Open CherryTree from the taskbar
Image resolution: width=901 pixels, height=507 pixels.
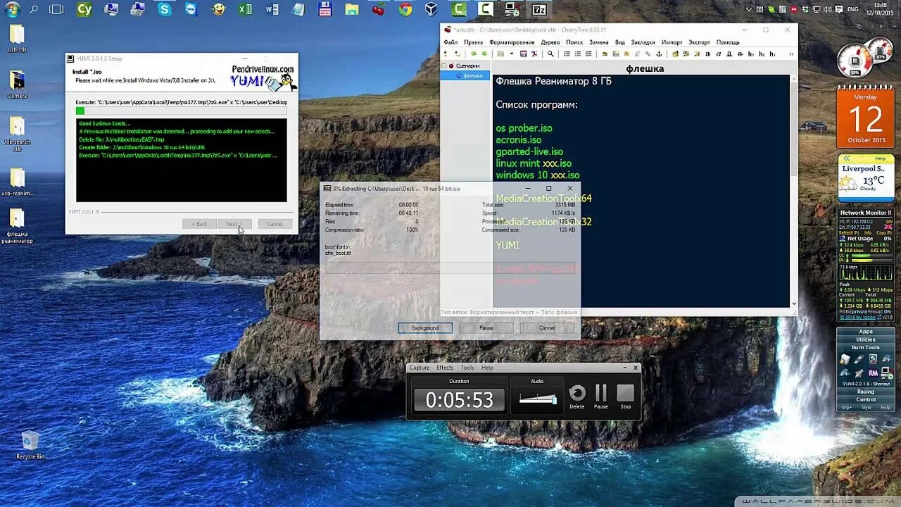(x=378, y=10)
